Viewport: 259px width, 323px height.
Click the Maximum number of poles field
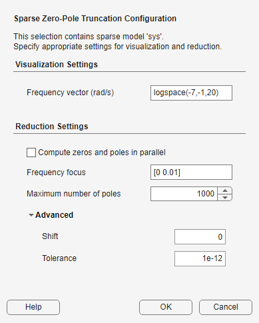tap(184, 194)
